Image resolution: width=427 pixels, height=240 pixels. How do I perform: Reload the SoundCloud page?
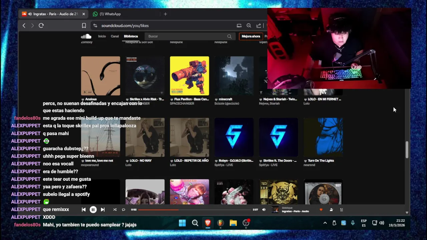coord(41,25)
